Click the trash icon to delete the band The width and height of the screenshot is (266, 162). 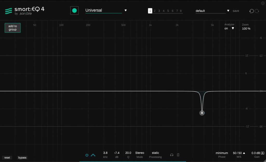click(x=178, y=155)
